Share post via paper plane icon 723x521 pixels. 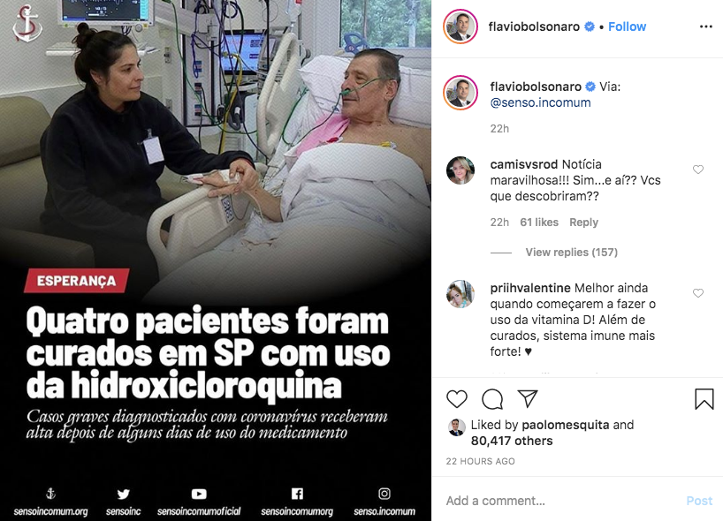coord(528,398)
